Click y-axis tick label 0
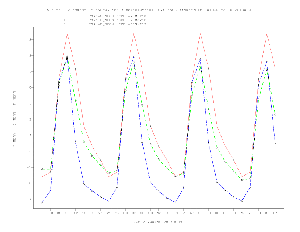Image resolution: width=300 pixels, height=232 pixels. (30, 88)
